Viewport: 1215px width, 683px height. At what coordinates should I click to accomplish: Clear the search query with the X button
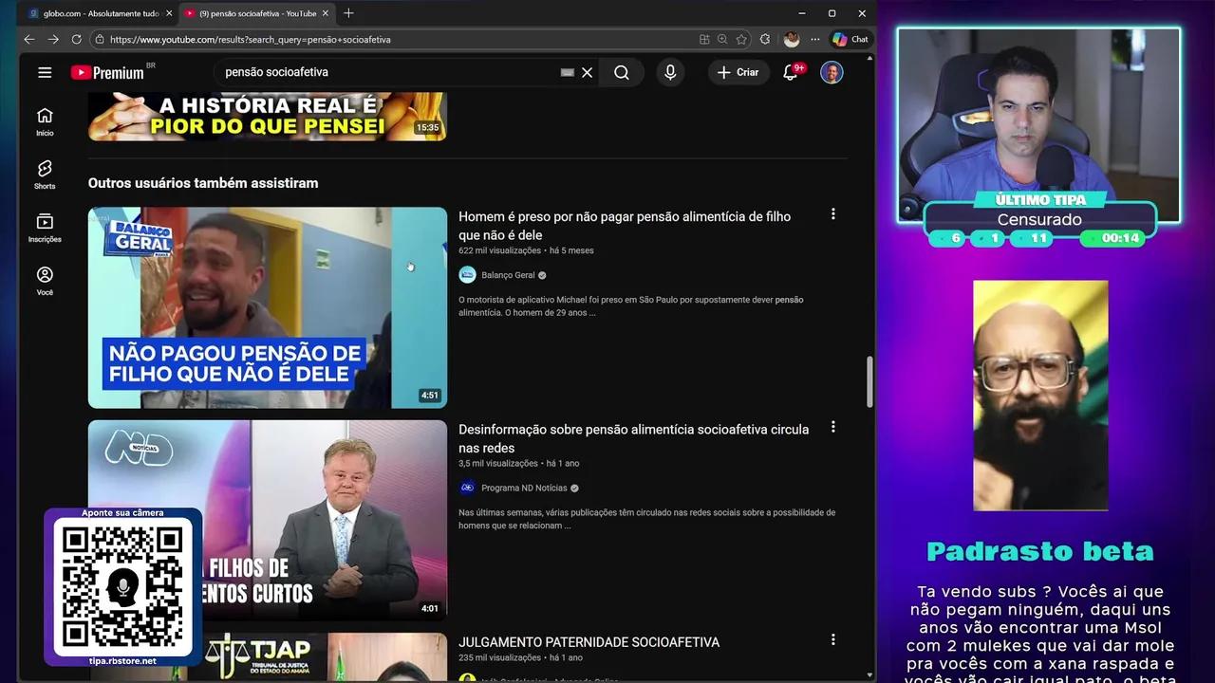click(587, 72)
